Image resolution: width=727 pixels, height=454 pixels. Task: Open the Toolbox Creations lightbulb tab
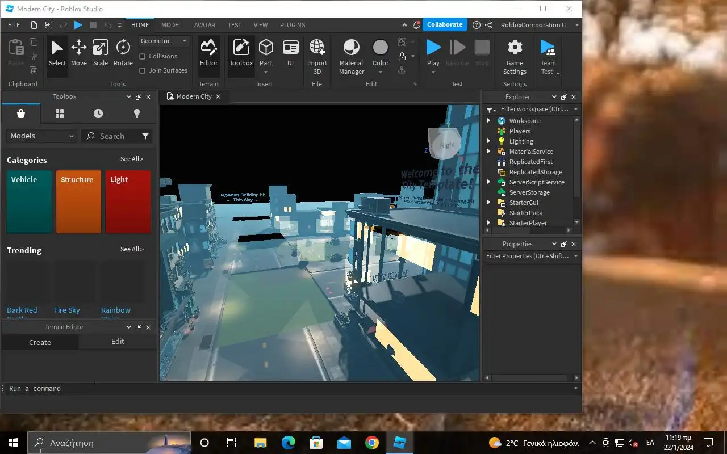[137, 113]
